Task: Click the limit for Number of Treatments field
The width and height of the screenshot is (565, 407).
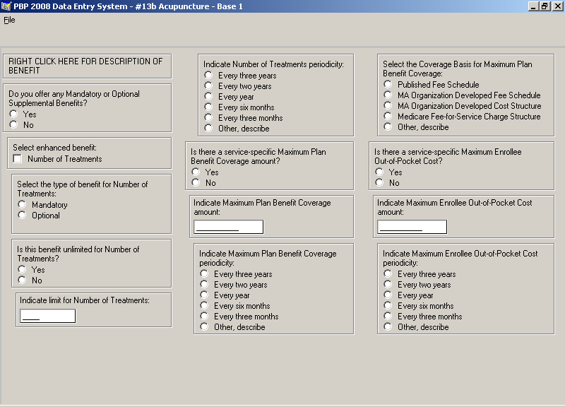Action: click(x=48, y=316)
